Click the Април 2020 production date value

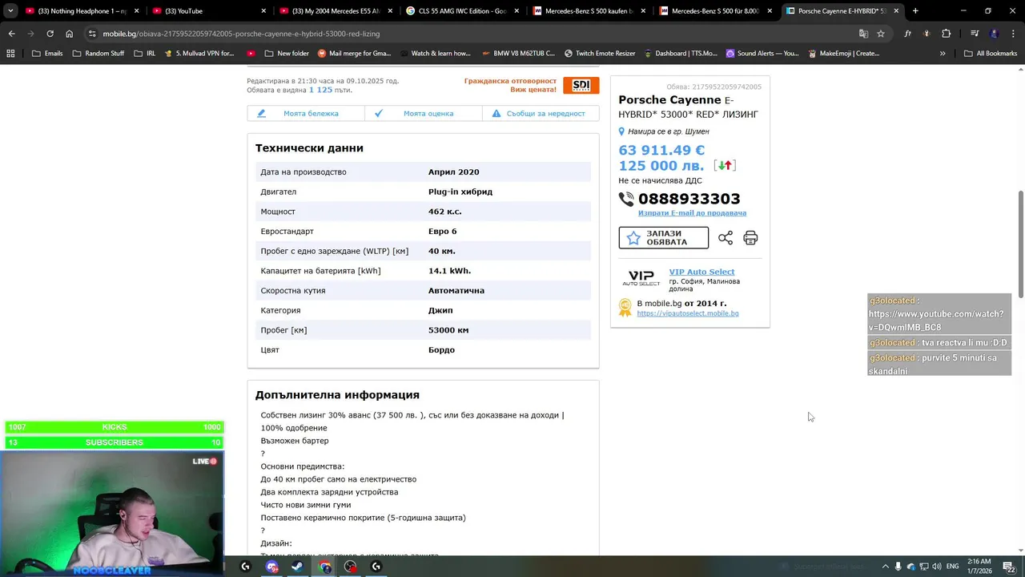(x=453, y=172)
